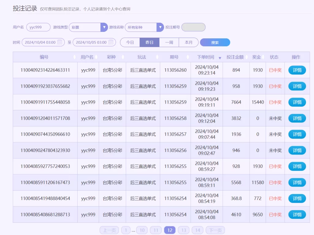Open 详情 for bet 11004091911755448058
The image size is (314, 235).
point(297,102)
